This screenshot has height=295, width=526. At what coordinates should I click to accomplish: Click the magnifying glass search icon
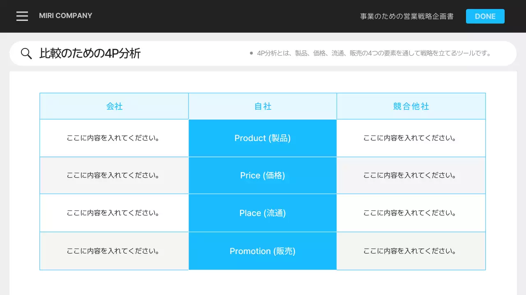[x=26, y=54]
